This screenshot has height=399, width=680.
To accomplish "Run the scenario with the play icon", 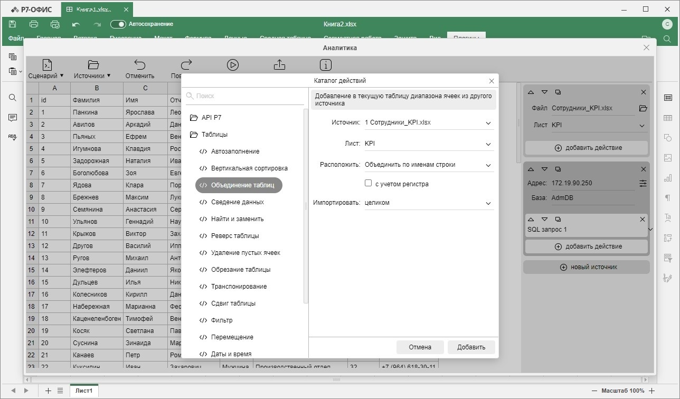I will pyautogui.click(x=233, y=65).
